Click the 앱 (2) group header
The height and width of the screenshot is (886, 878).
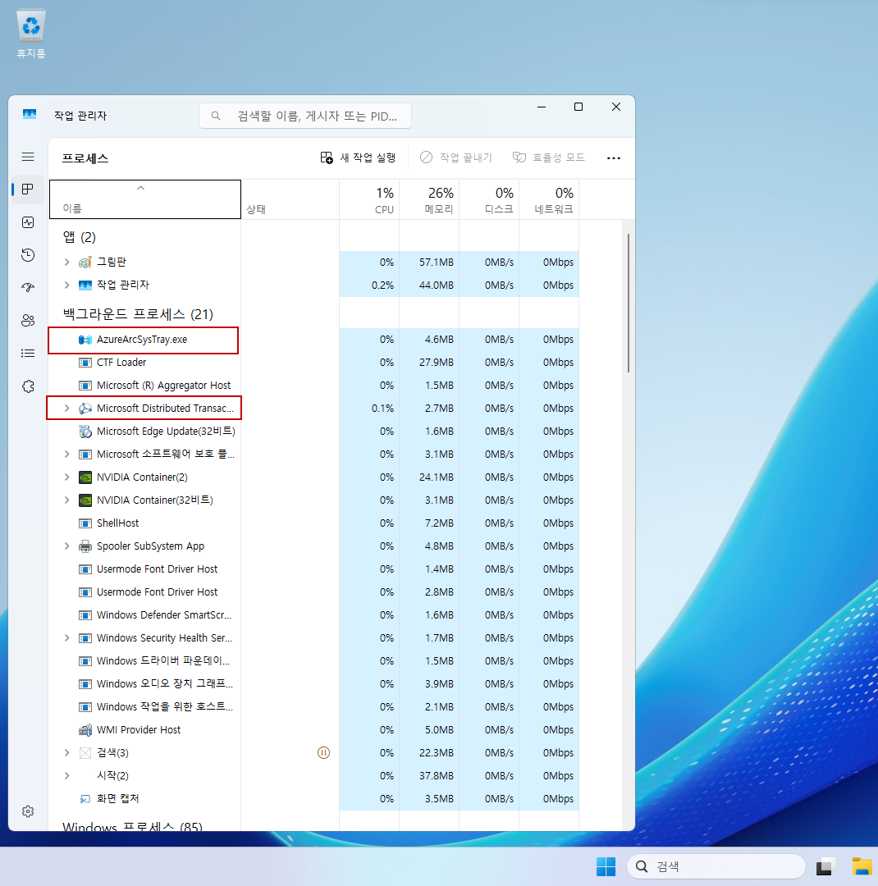pyautogui.click(x=79, y=237)
